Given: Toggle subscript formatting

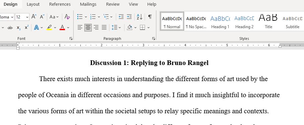Looking at the screenshot, I should (x=19, y=27).
